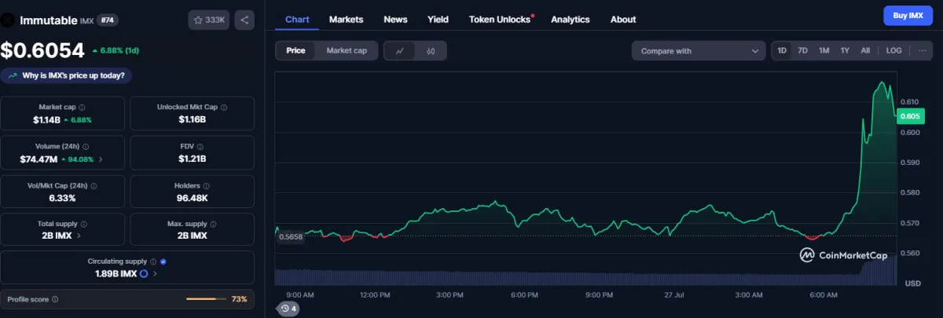Expand Total supply 2B IMX chevron

(x=79, y=236)
